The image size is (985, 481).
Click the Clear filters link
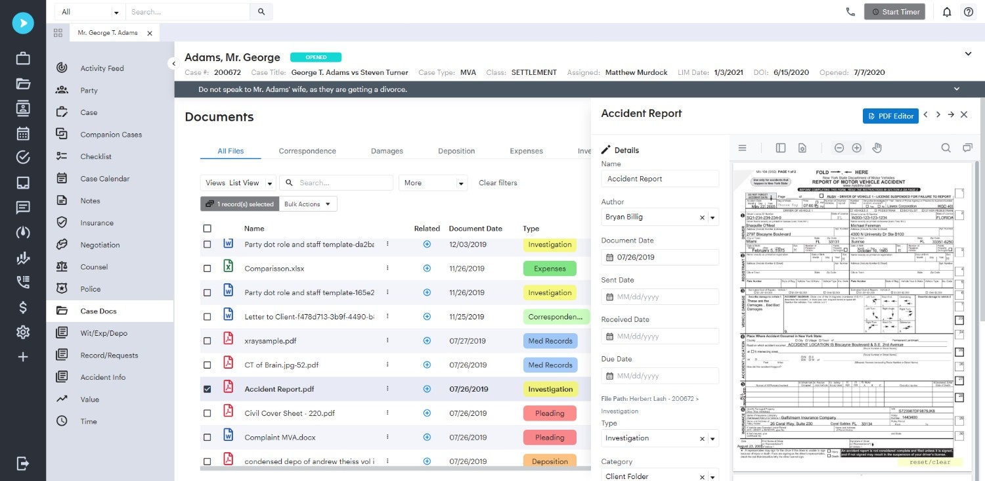point(497,182)
